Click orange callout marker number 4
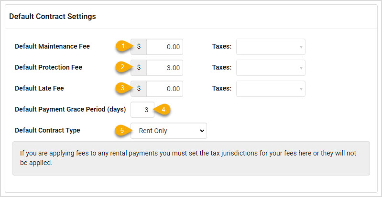The width and height of the screenshot is (382, 197). 163,109
